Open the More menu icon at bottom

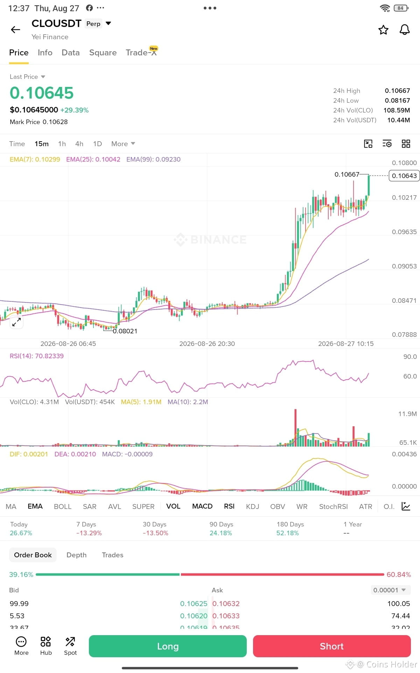(21, 646)
